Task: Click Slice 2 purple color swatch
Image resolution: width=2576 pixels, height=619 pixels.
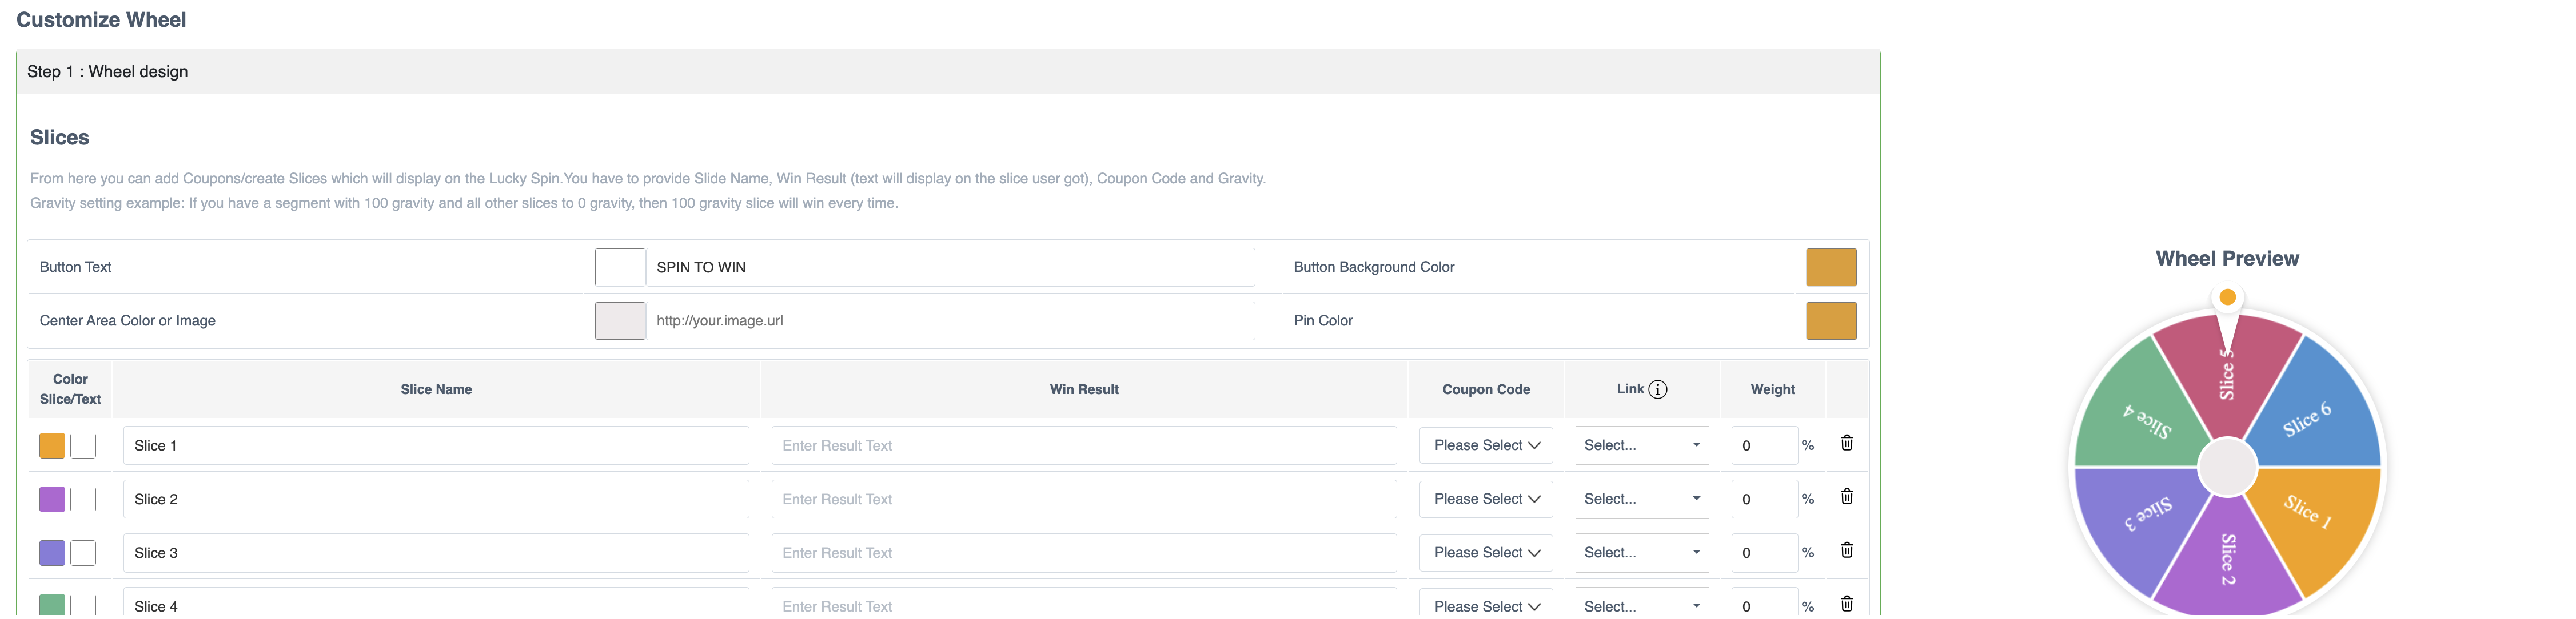Action: [52, 499]
